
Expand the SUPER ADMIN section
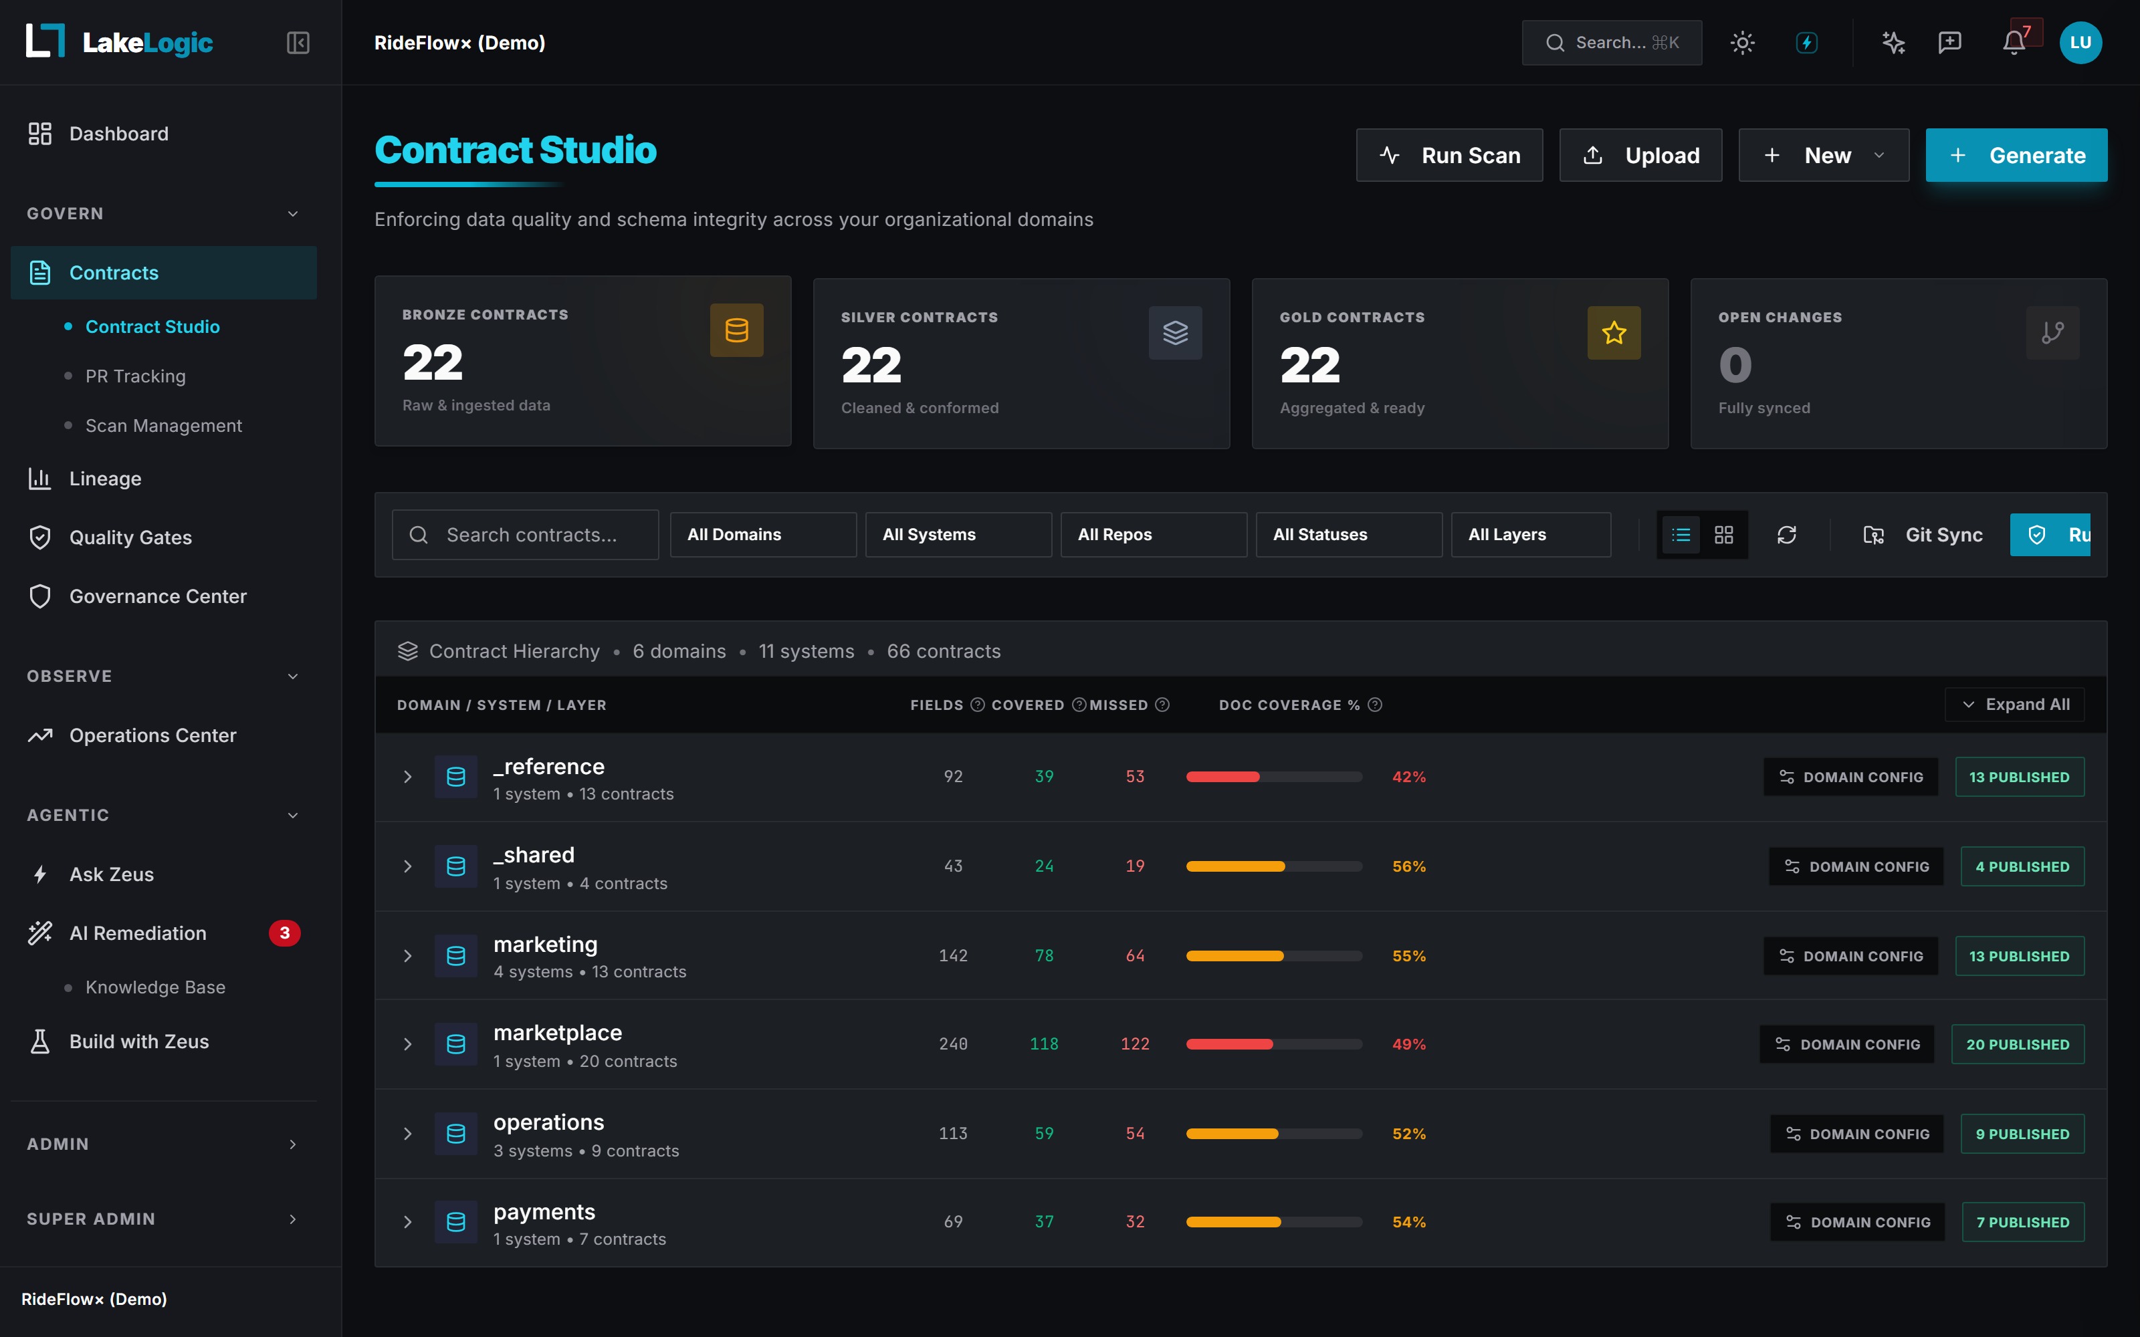pos(164,1219)
